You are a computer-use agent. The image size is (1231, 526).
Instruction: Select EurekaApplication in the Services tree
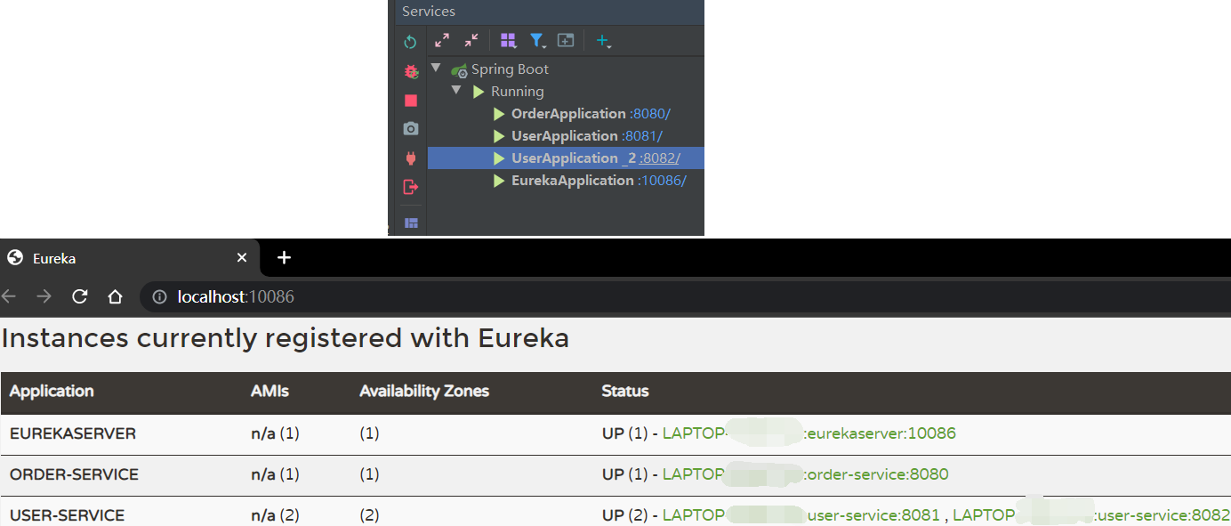(x=573, y=181)
